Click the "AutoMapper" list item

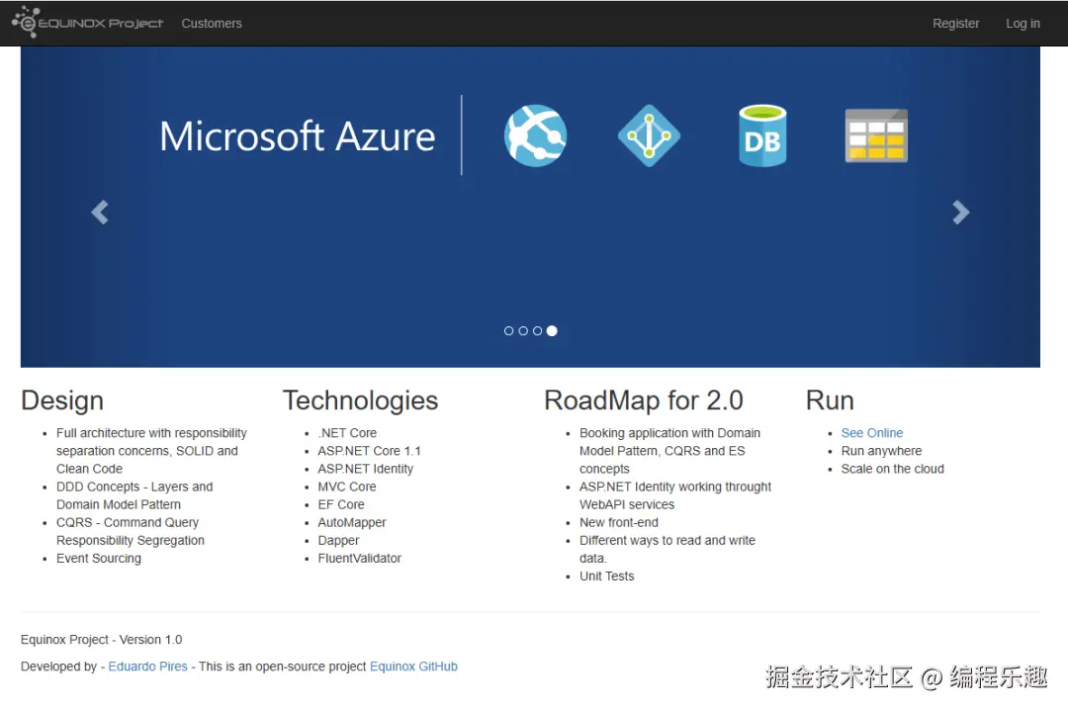[x=351, y=522]
